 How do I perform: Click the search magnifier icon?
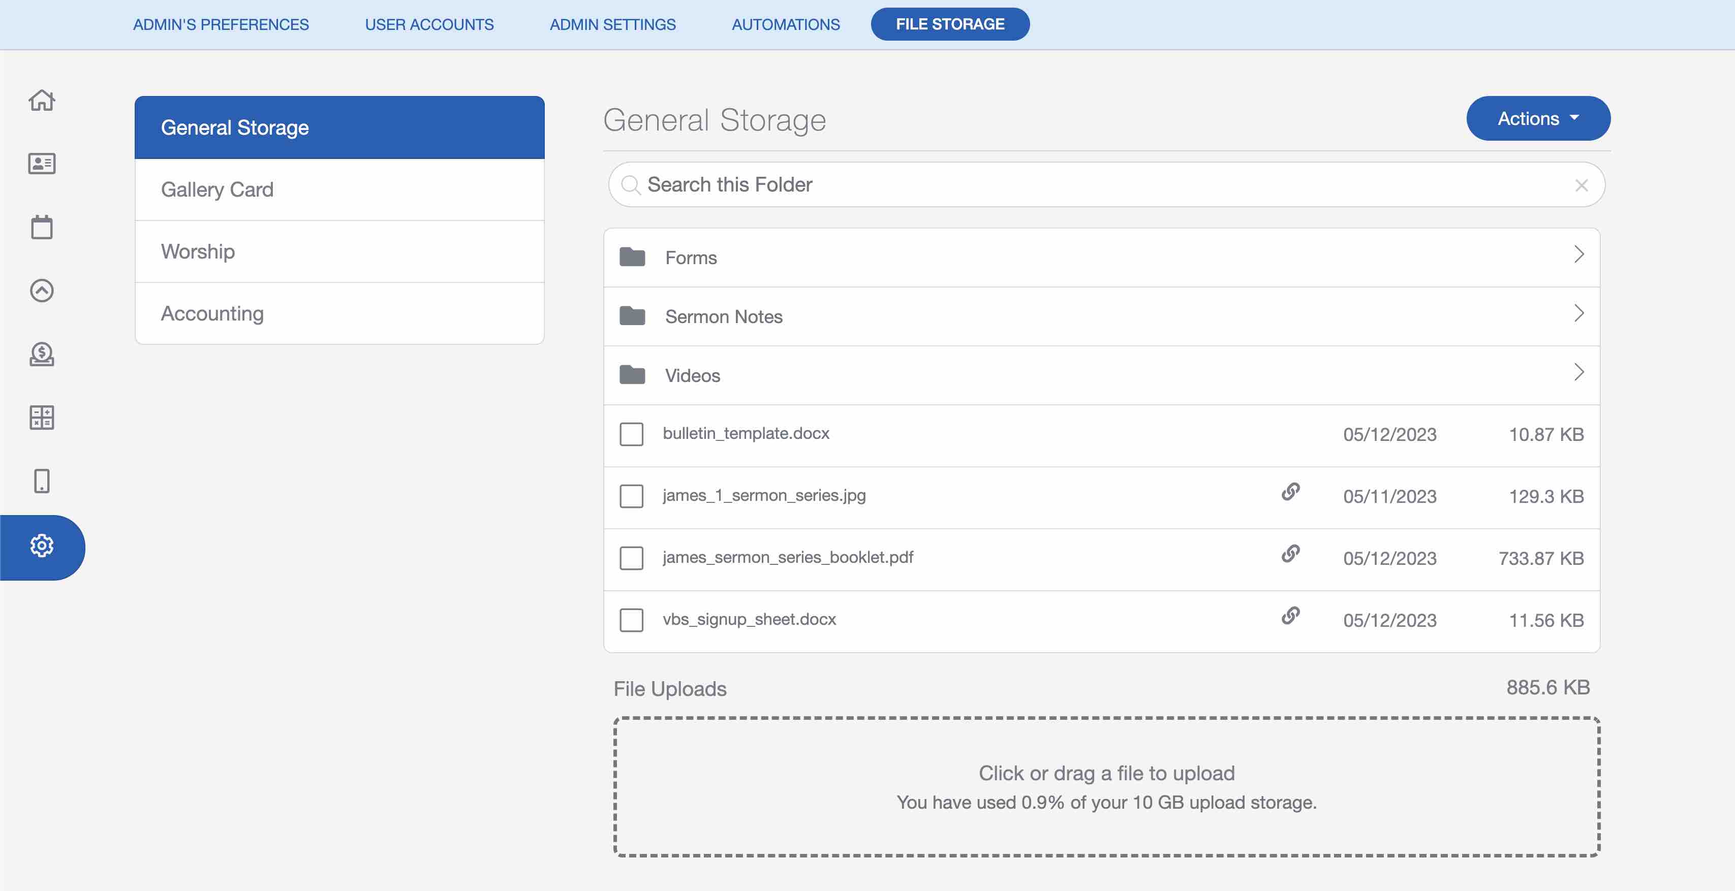630,184
